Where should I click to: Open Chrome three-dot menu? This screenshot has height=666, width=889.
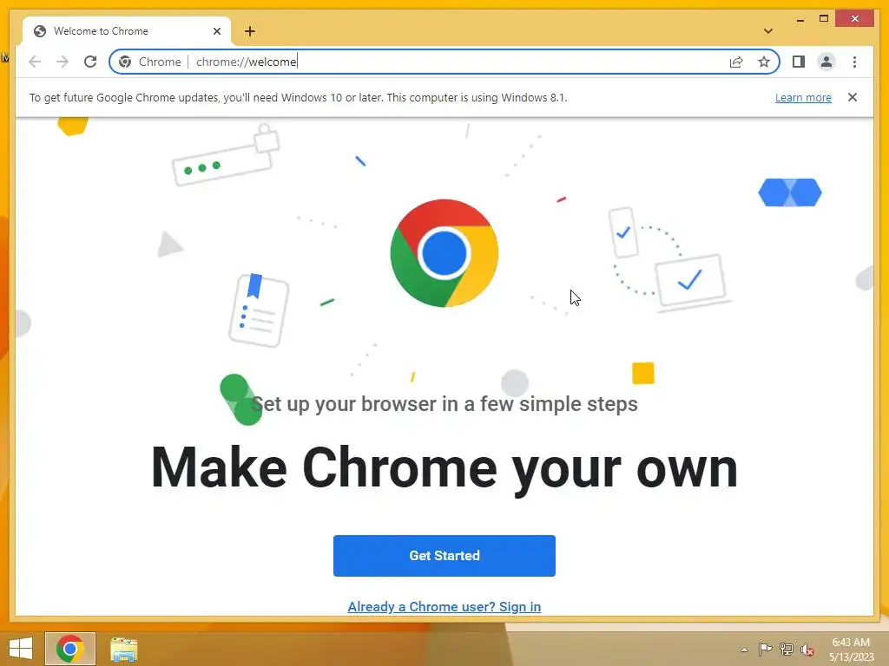coord(854,62)
